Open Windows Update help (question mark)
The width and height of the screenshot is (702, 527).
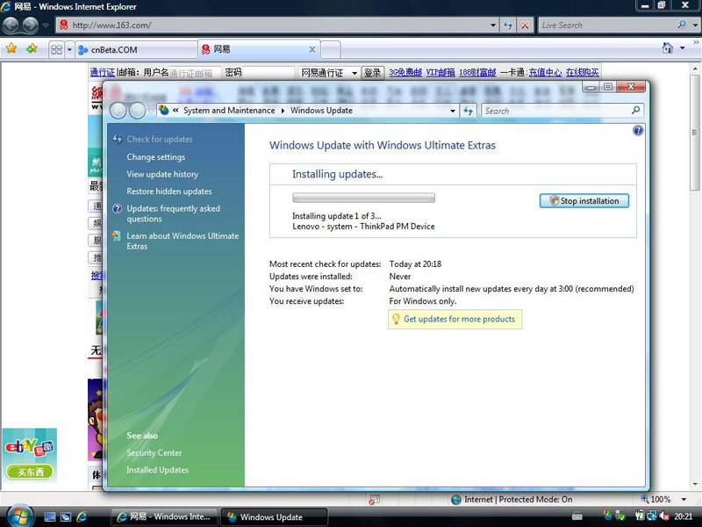638,130
